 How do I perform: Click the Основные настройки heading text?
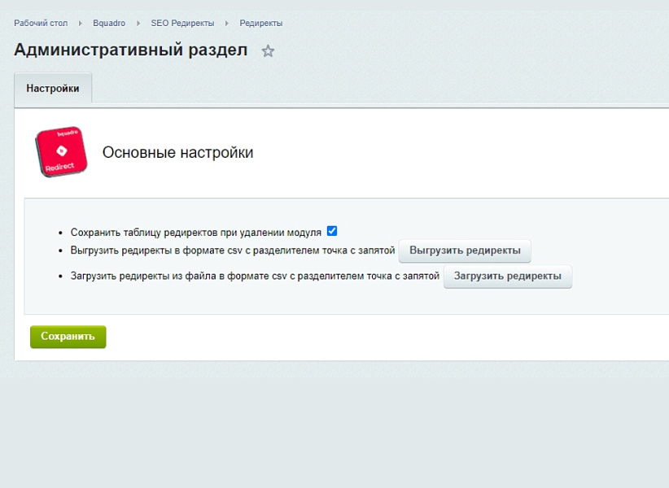178,151
